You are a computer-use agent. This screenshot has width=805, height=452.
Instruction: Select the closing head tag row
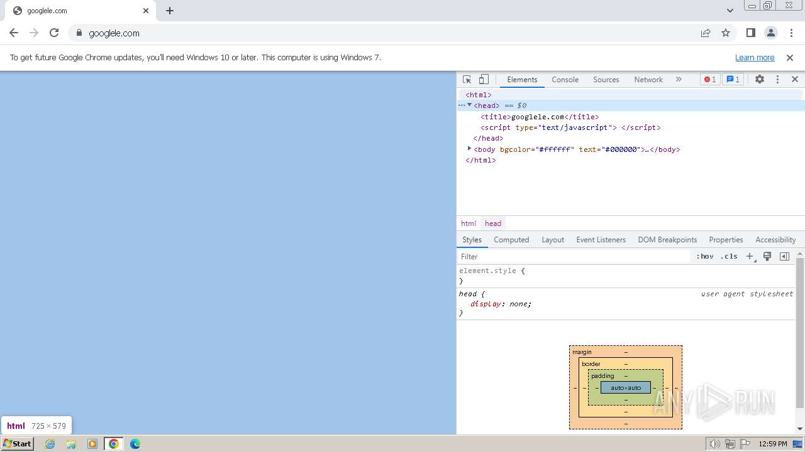click(x=630, y=138)
